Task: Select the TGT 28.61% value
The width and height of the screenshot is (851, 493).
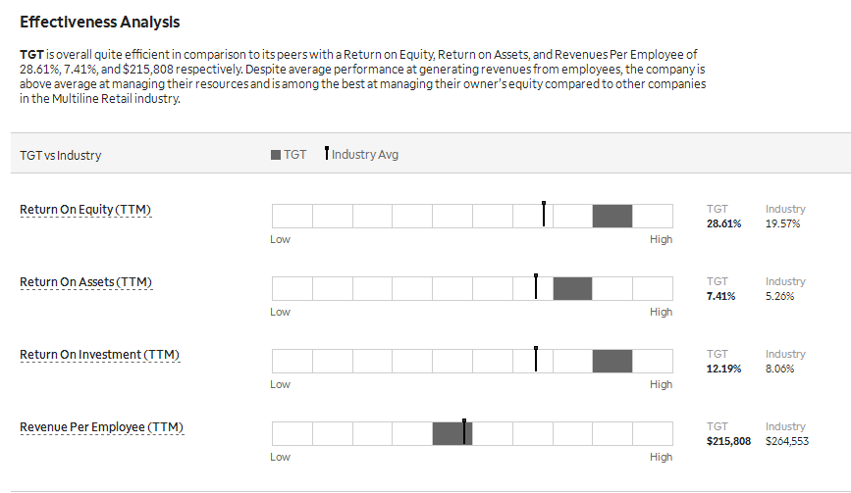Action: [723, 223]
